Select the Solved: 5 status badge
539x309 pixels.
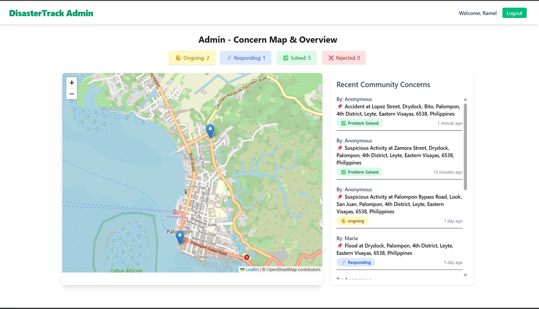pyautogui.click(x=296, y=58)
